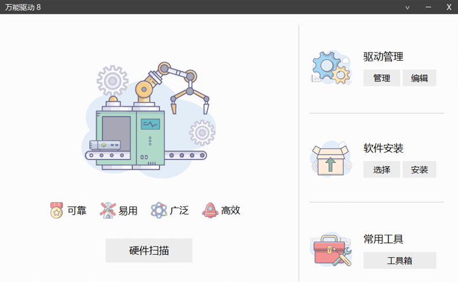Minimize the 万能驱动 window
This screenshot has width=458, height=282.
428,7
